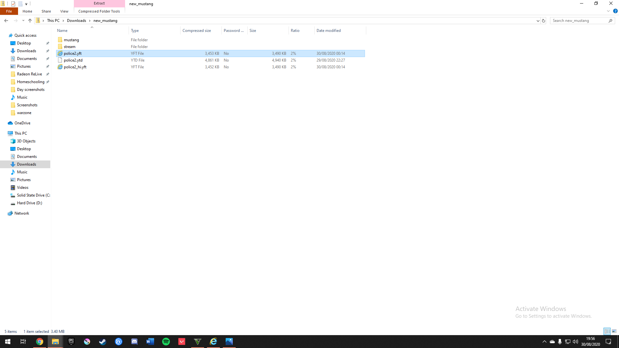This screenshot has width=619, height=348.
Task: Expand the ribbon with the chevron
Action: (608, 11)
